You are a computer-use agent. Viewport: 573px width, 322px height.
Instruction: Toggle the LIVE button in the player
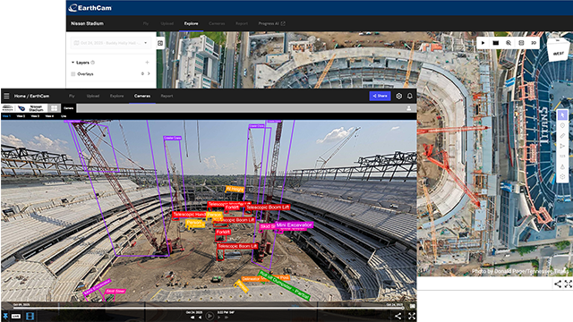tap(16, 316)
